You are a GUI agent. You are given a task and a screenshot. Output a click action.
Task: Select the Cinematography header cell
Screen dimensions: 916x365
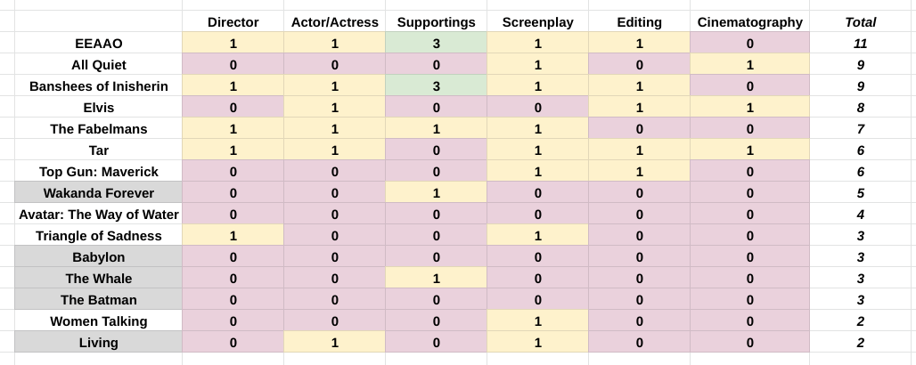749,22
